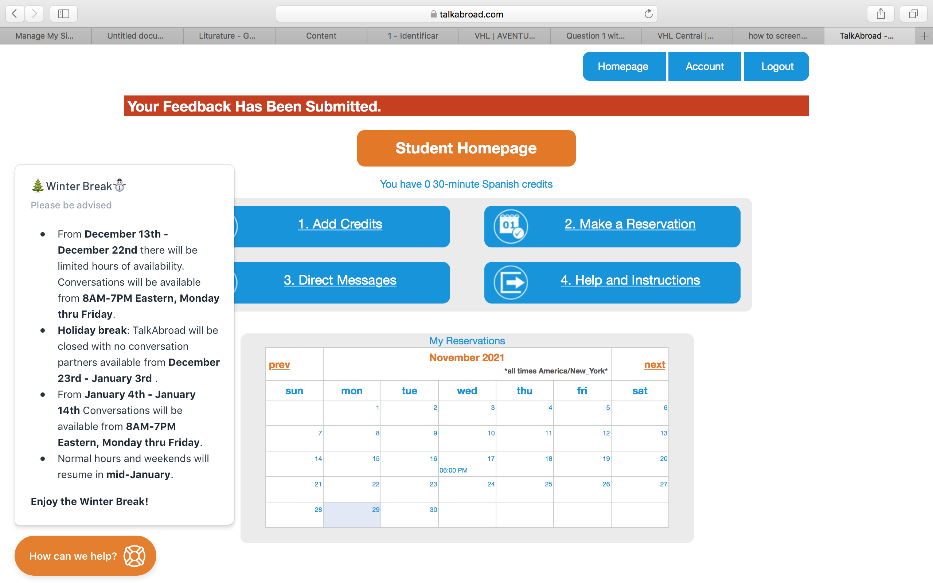Click the Winter Break notice title
The image size is (933, 583).
[x=79, y=186]
